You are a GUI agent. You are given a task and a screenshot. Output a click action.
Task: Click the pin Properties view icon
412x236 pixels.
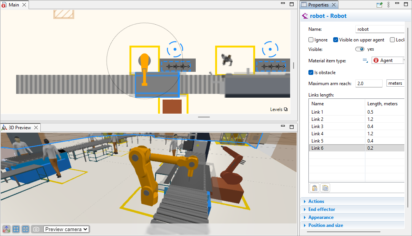(379, 5)
